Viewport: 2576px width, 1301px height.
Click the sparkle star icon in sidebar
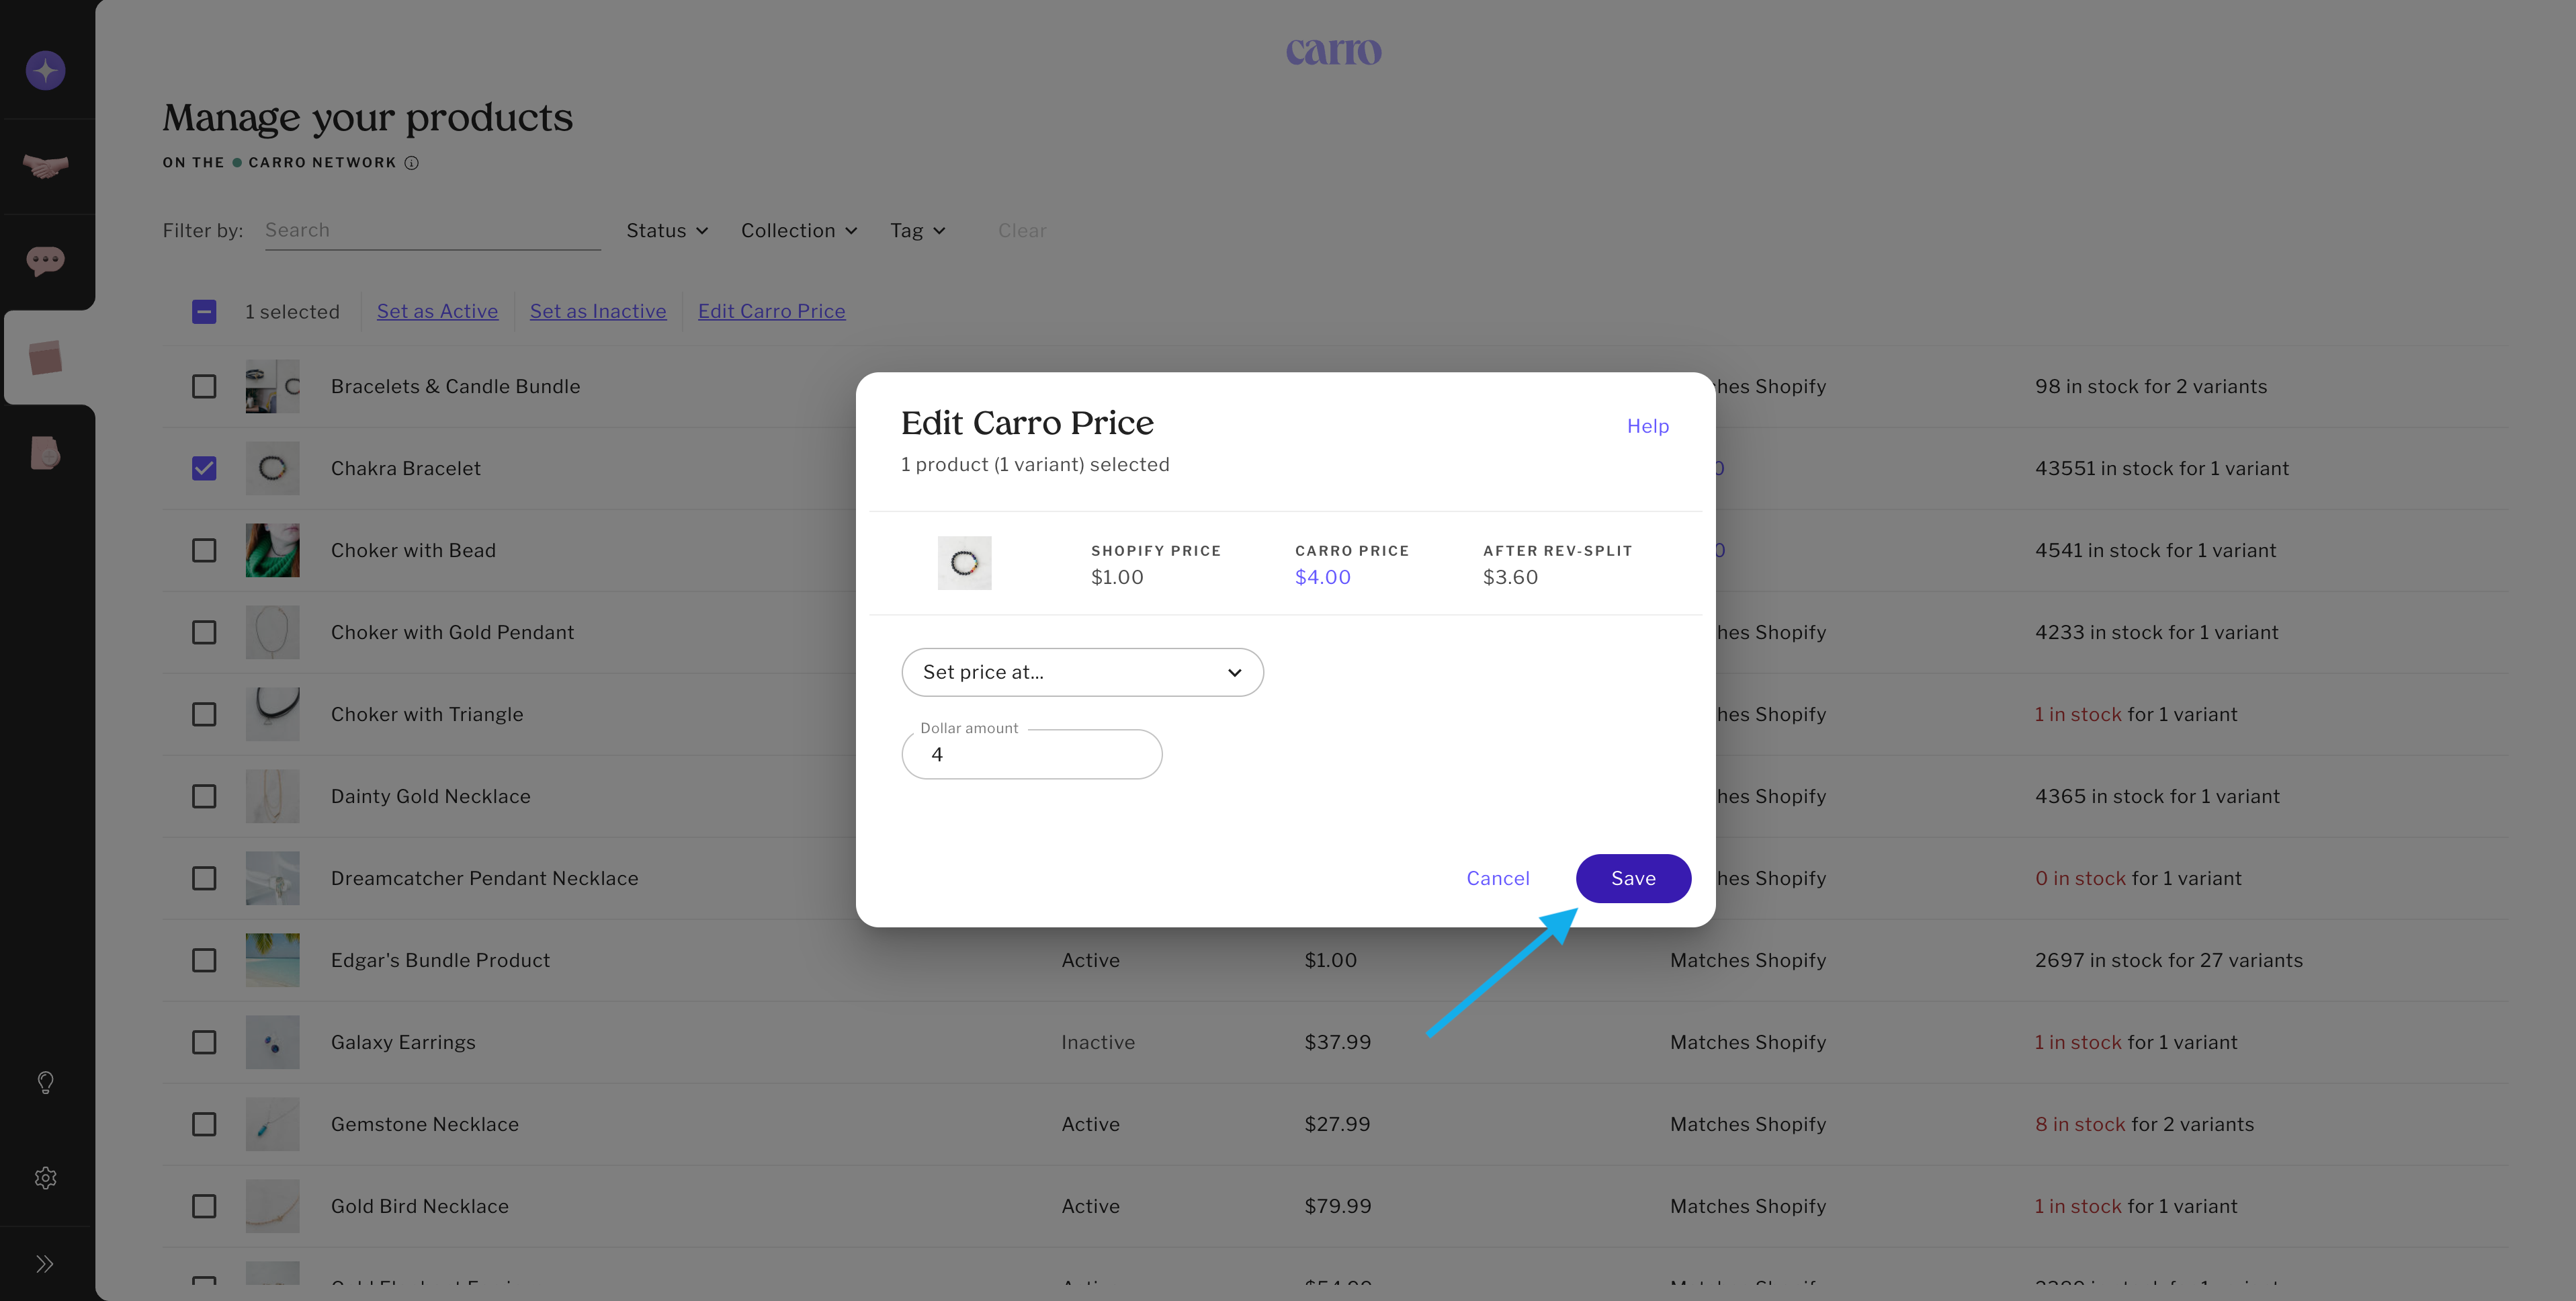tap(45, 71)
